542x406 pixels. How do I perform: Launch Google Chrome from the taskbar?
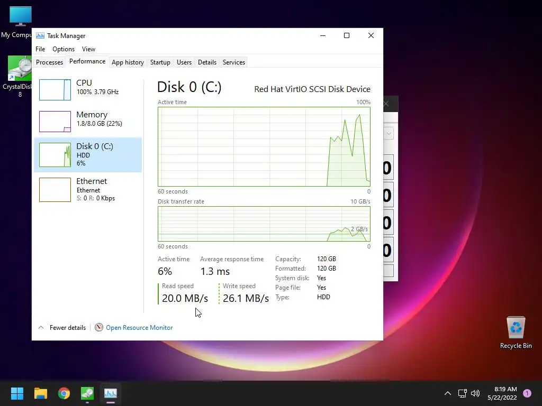click(x=64, y=393)
